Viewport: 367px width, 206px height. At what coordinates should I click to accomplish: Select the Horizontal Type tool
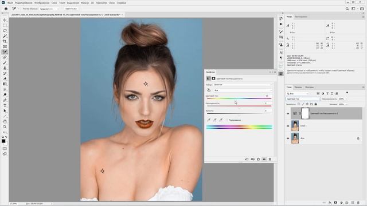5,105
